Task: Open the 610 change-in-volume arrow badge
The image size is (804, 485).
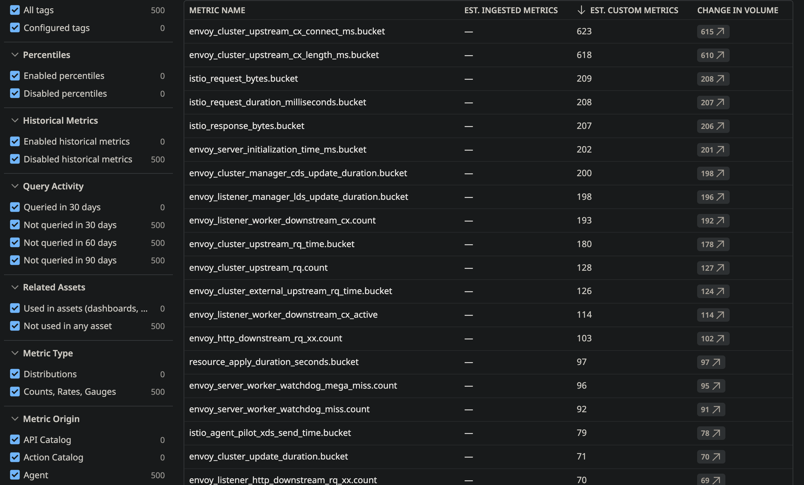Action: tap(713, 55)
